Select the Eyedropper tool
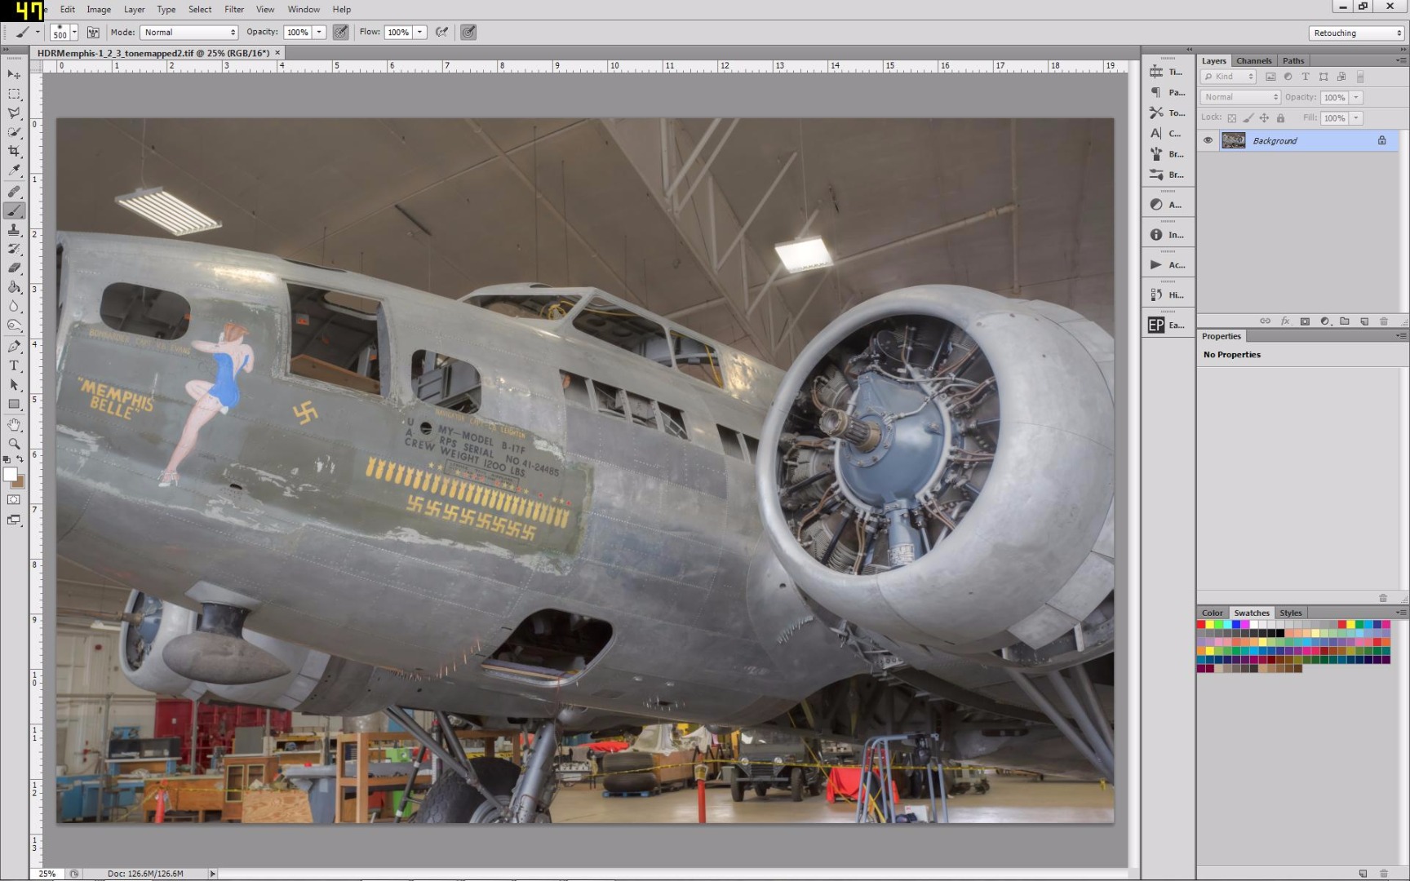The width and height of the screenshot is (1410, 881). 14,170
